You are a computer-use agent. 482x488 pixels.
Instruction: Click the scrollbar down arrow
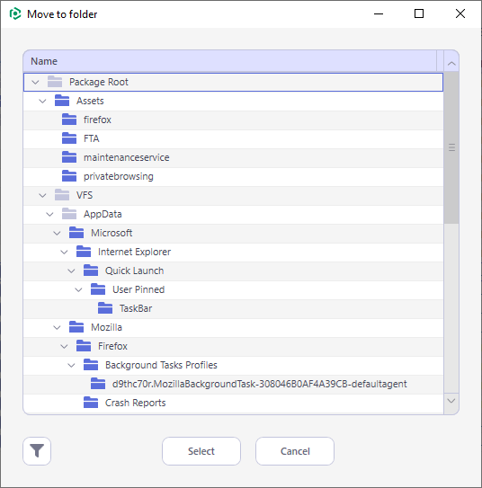pyautogui.click(x=451, y=401)
